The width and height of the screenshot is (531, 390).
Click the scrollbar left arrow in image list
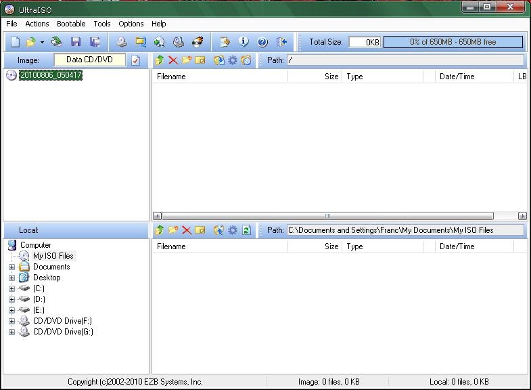pyautogui.click(x=157, y=216)
